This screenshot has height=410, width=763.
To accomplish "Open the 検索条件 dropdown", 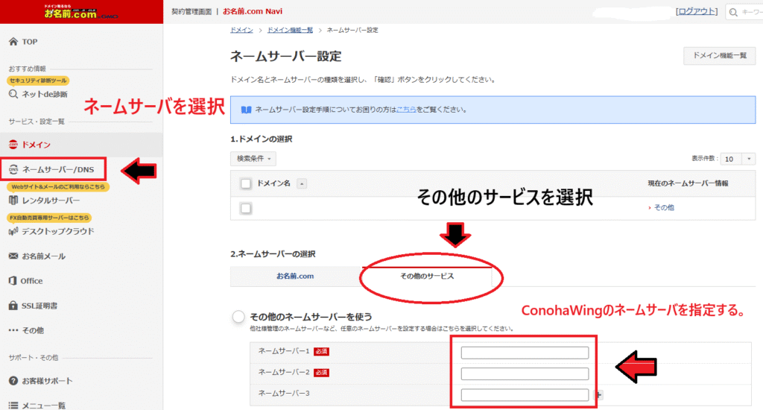I will tap(253, 159).
